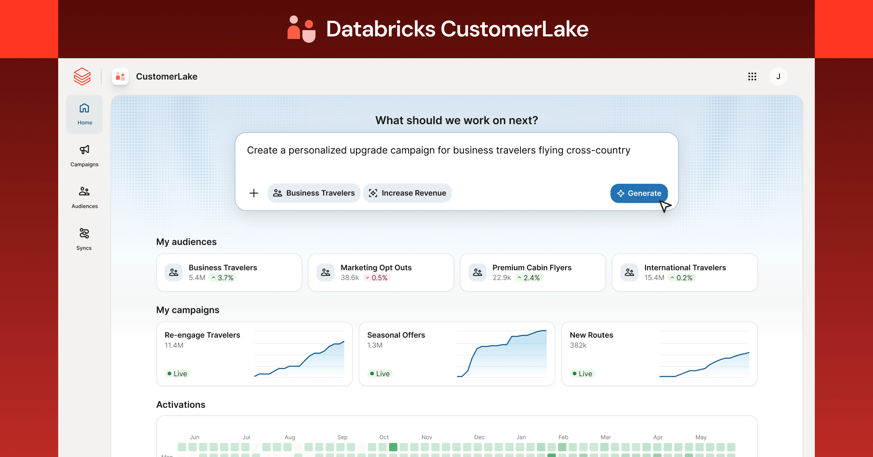Image resolution: width=873 pixels, height=457 pixels.
Task: Click the Re-engage Travelers trend chart
Action: [299, 354]
